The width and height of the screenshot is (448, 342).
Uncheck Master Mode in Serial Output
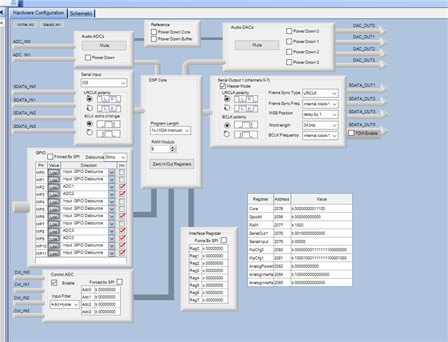pos(223,86)
